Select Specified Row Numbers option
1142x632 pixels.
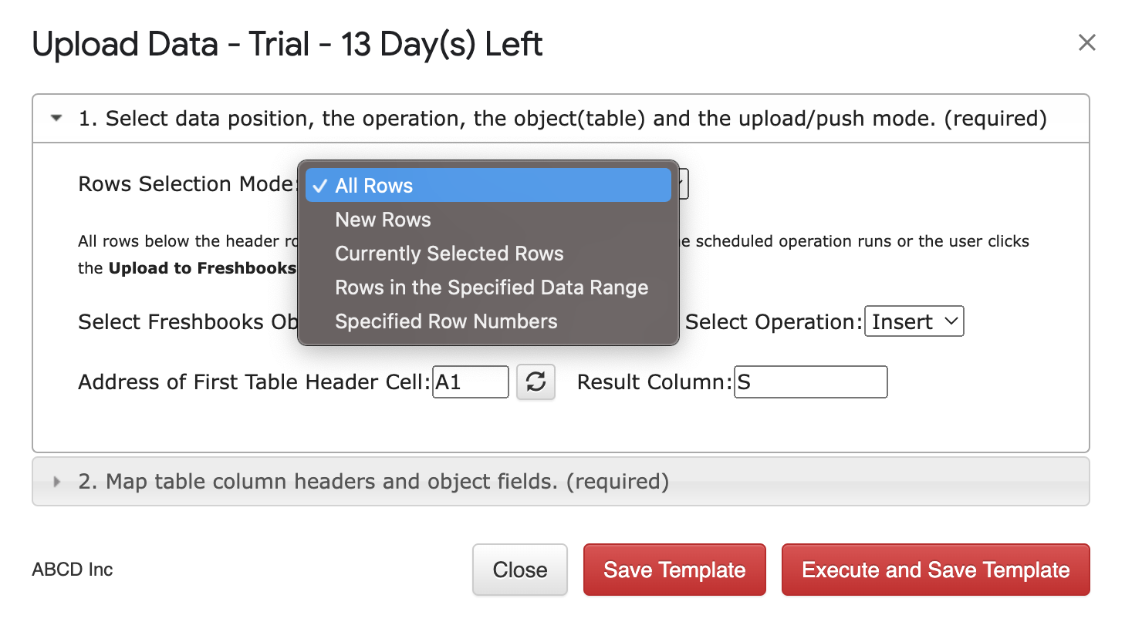446,321
